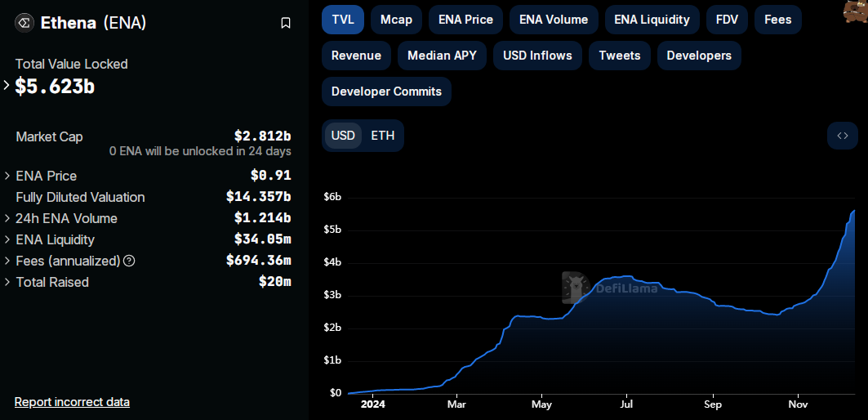Expand the 24h ENA Volume row
Screen dimensions: 868x420
[7, 218]
